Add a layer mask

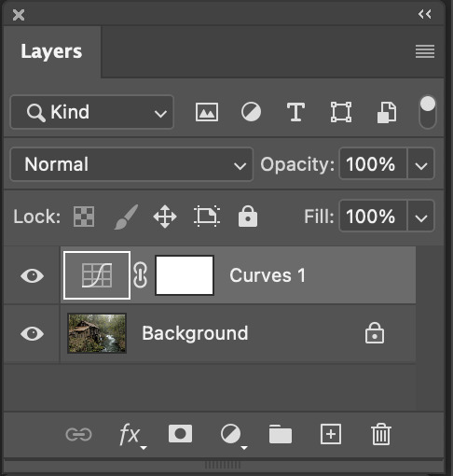click(180, 433)
